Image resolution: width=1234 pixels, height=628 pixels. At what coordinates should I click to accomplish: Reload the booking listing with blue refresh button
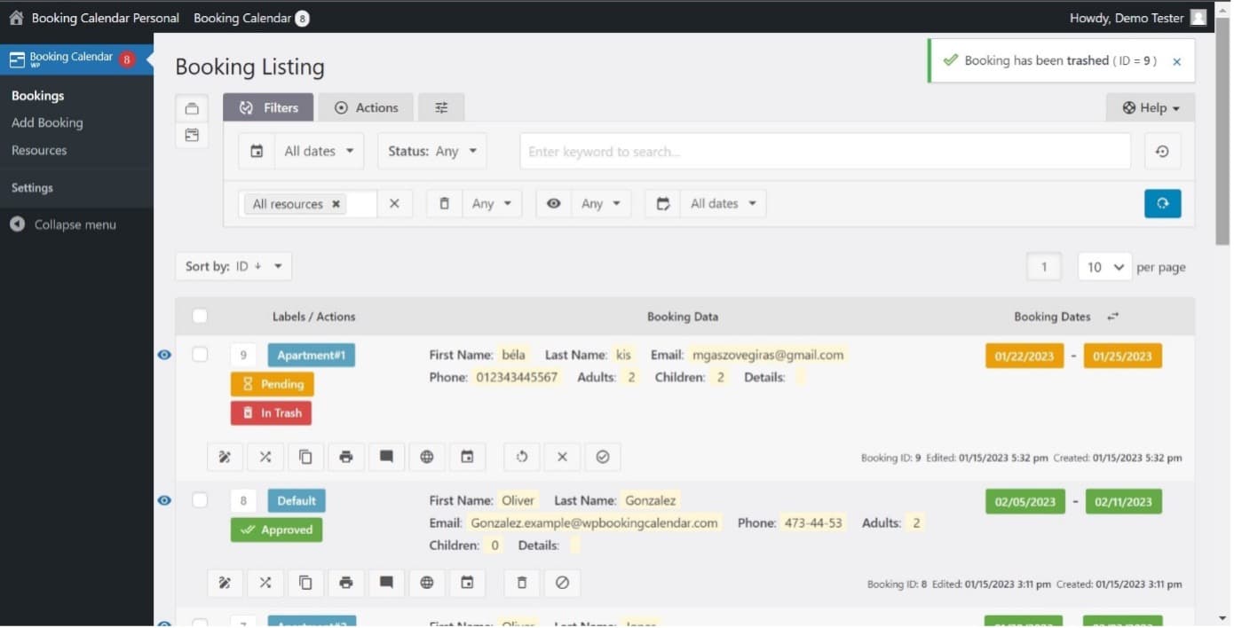point(1162,203)
